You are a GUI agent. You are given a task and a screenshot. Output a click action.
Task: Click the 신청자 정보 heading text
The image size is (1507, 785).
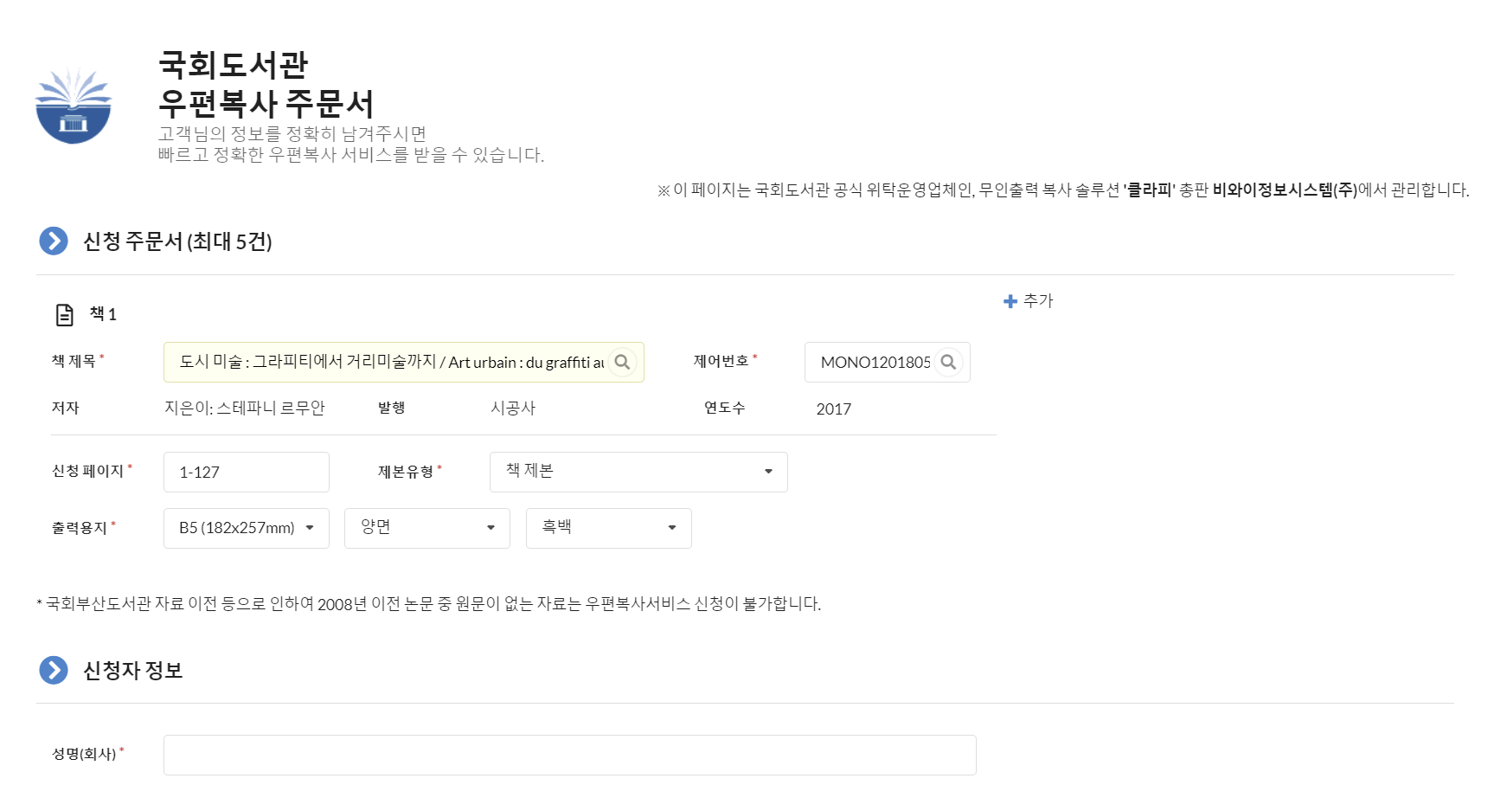tap(133, 670)
